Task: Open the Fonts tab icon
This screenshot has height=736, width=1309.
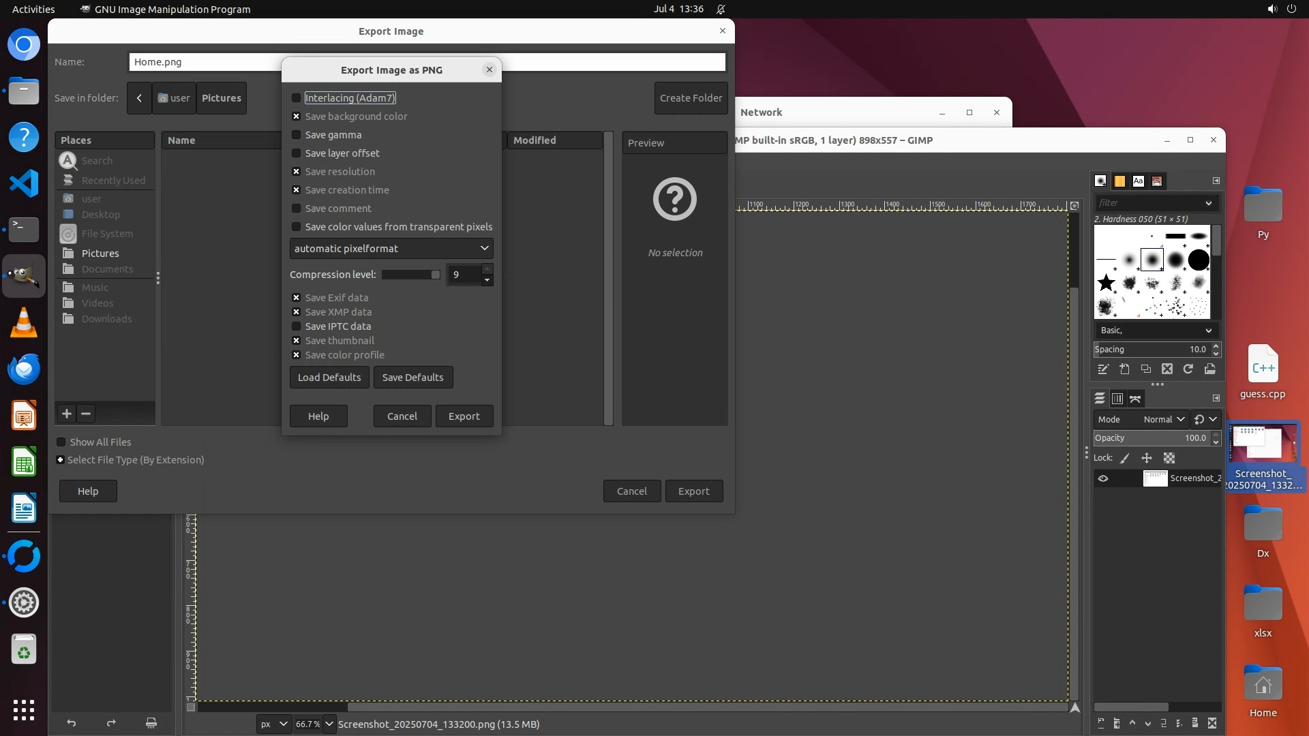Action: pos(1138,181)
